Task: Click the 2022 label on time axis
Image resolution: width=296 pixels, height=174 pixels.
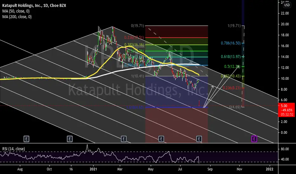Action: click(269, 169)
